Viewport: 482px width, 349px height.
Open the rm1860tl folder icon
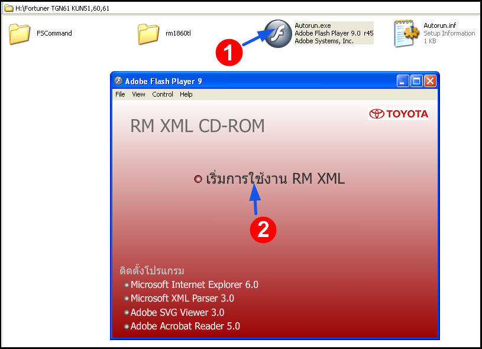pos(148,34)
